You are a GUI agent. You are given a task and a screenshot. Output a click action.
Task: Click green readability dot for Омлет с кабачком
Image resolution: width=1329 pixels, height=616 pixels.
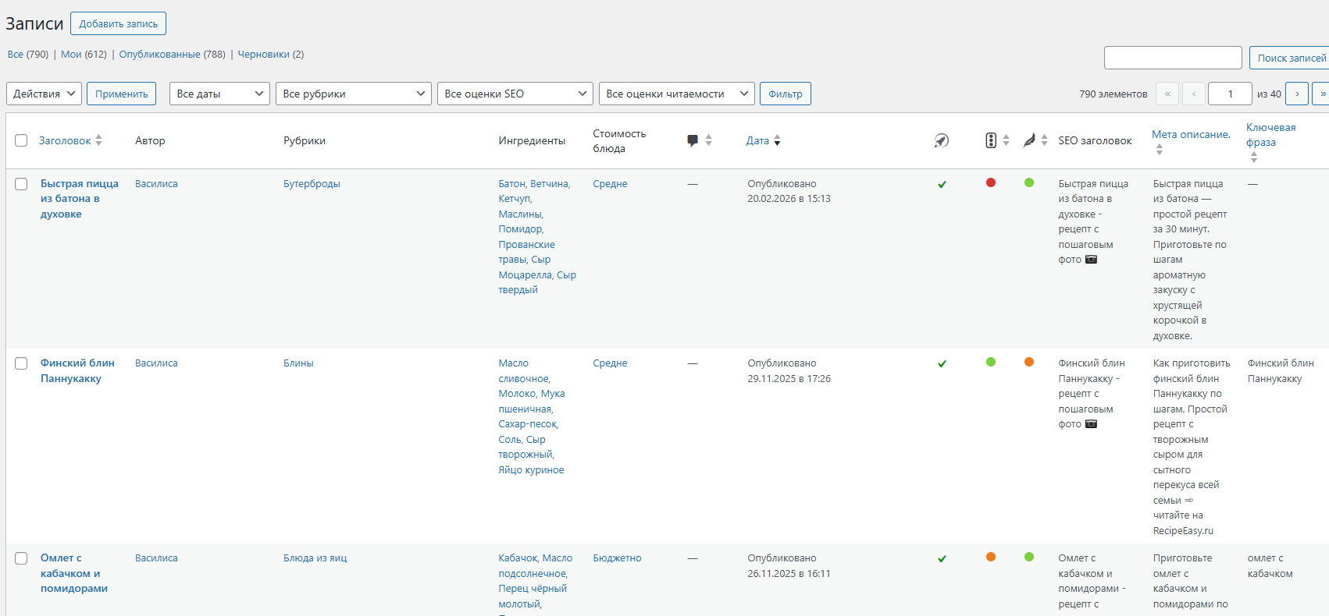(x=1029, y=557)
